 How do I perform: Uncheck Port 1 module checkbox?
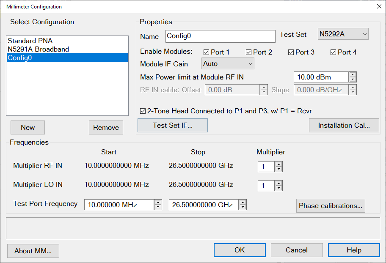click(207, 52)
